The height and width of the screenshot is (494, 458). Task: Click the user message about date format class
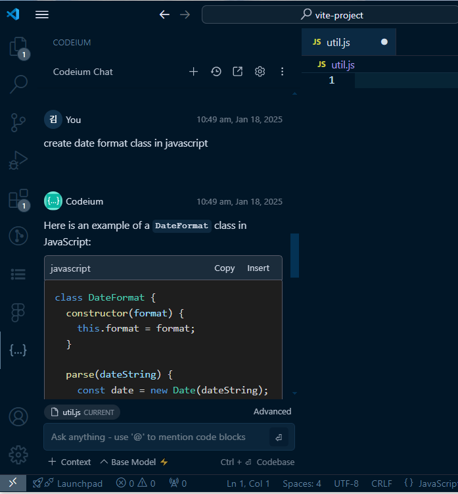(x=126, y=143)
